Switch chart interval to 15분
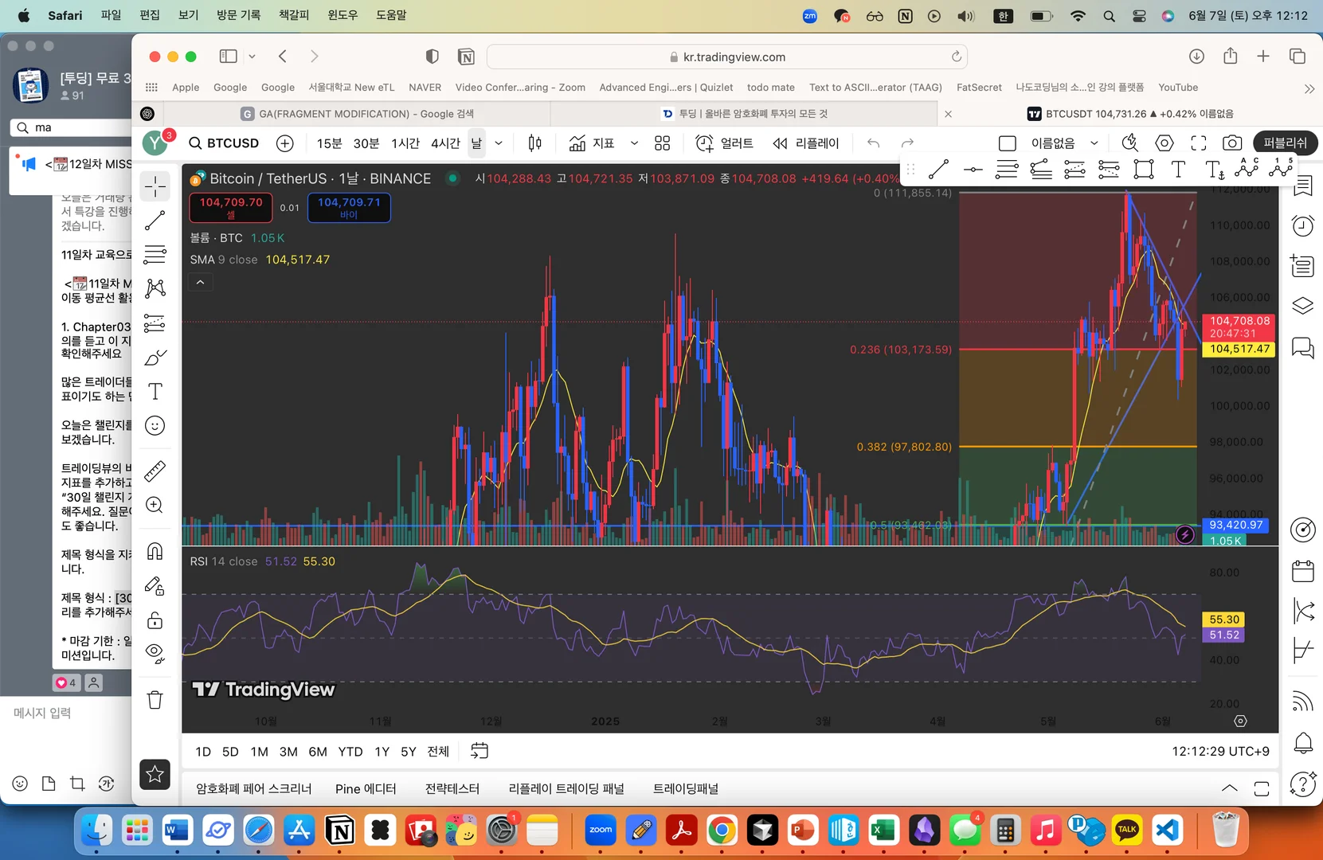The height and width of the screenshot is (860, 1323). (329, 143)
